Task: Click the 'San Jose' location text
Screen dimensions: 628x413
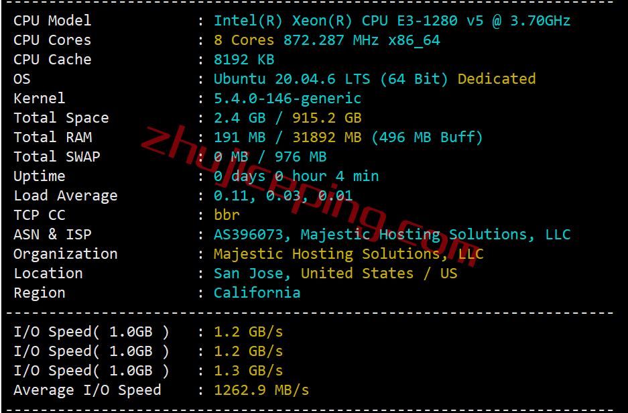Action: point(248,274)
